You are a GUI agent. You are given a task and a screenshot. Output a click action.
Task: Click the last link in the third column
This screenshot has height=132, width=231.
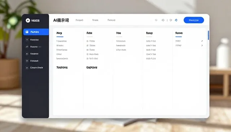click(121, 50)
